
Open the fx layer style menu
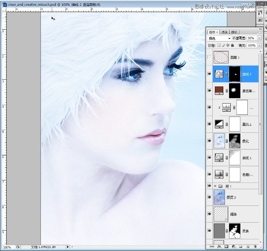pyautogui.click(x=219, y=246)
